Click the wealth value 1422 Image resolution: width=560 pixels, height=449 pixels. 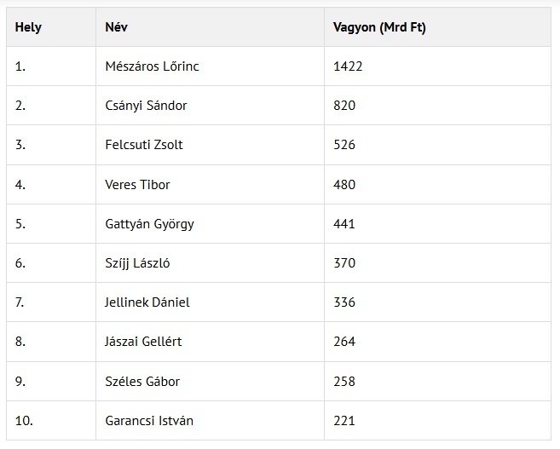349,66
